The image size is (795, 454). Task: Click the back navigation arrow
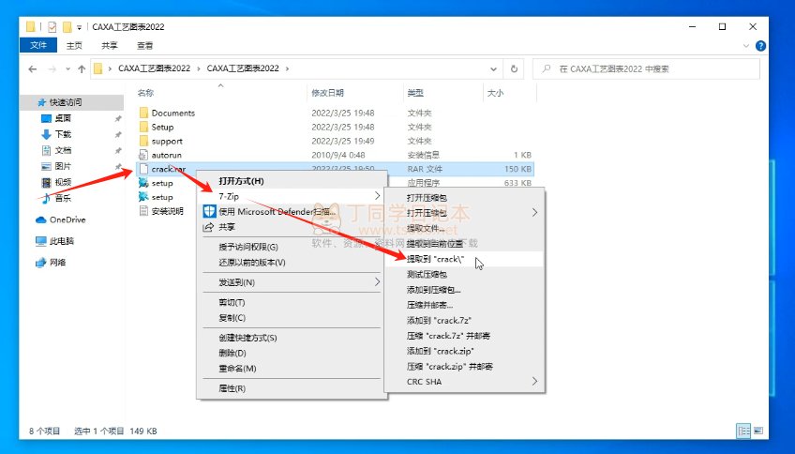click(33, 69)
